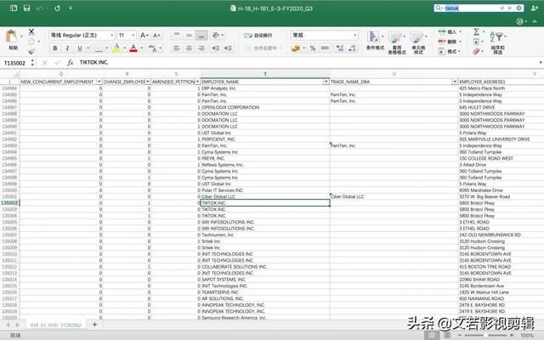Screen dimensions: 544x340
Task: Toggle bold formatting
Action: coord(55,48)
